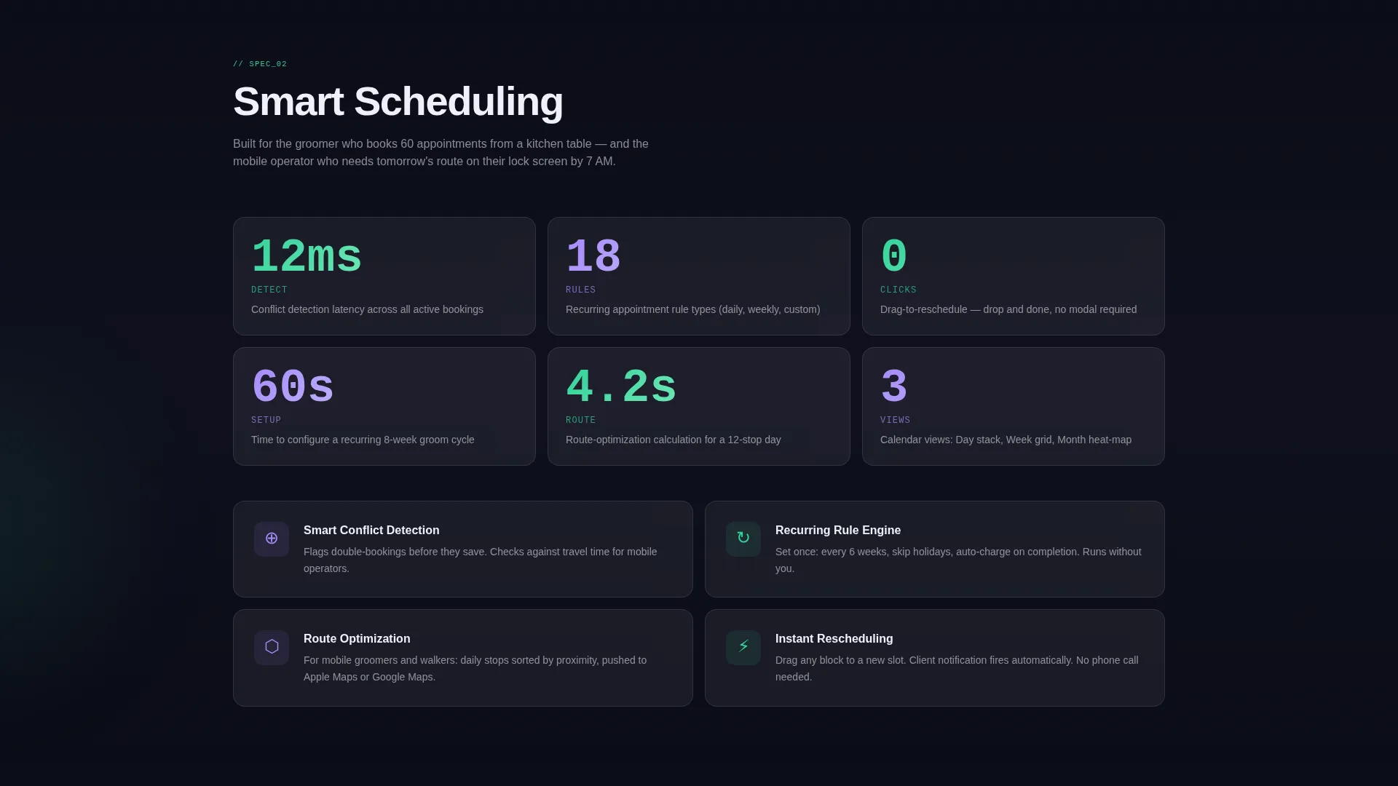Click the Route Optimization hexagon icon
Screen dimensions: 1398x786
(272, 648)
